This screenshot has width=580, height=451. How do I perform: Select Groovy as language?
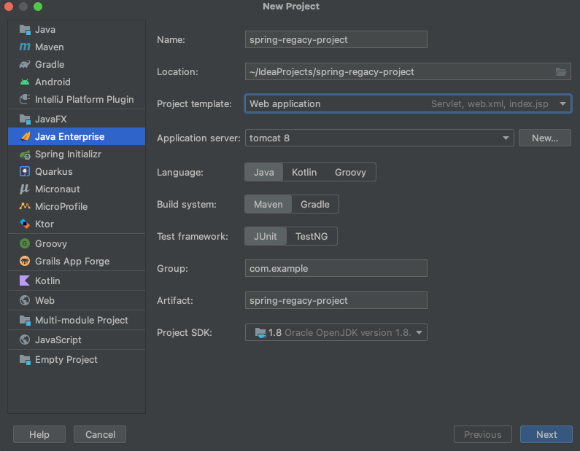tap(350, 172)
